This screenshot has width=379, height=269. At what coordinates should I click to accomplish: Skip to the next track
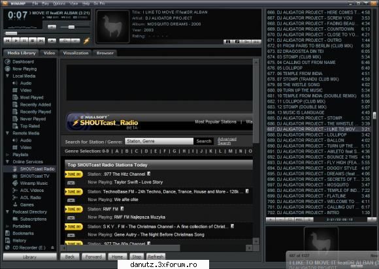(x=41, y=40)
